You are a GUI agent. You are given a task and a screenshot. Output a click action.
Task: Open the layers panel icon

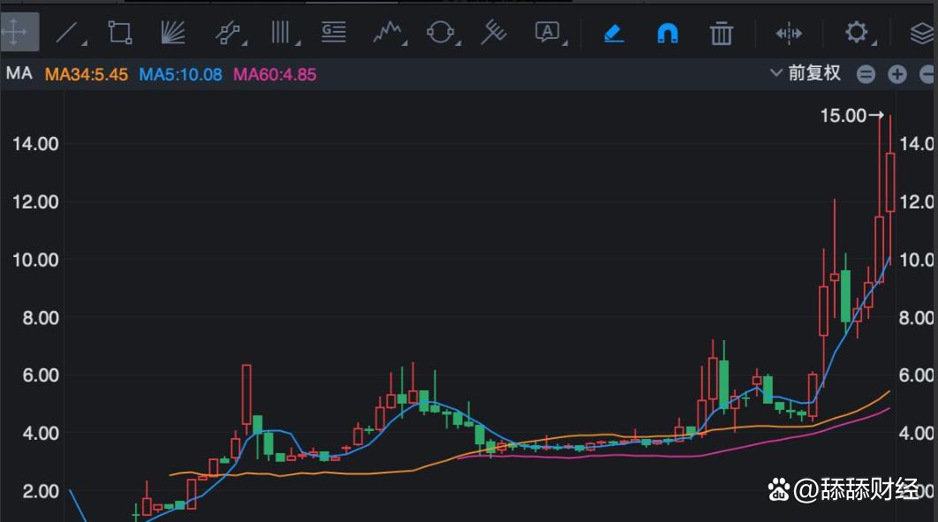pyautogui.click(x=922, y=34)
